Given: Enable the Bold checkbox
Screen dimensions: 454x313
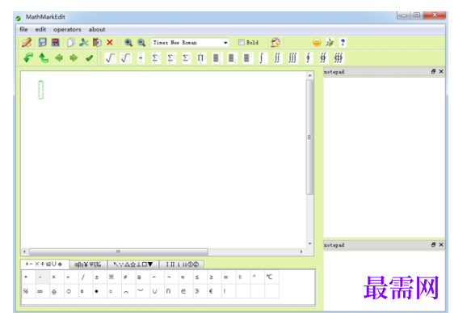Looking at the screenshot, I should tap(242, 42).
